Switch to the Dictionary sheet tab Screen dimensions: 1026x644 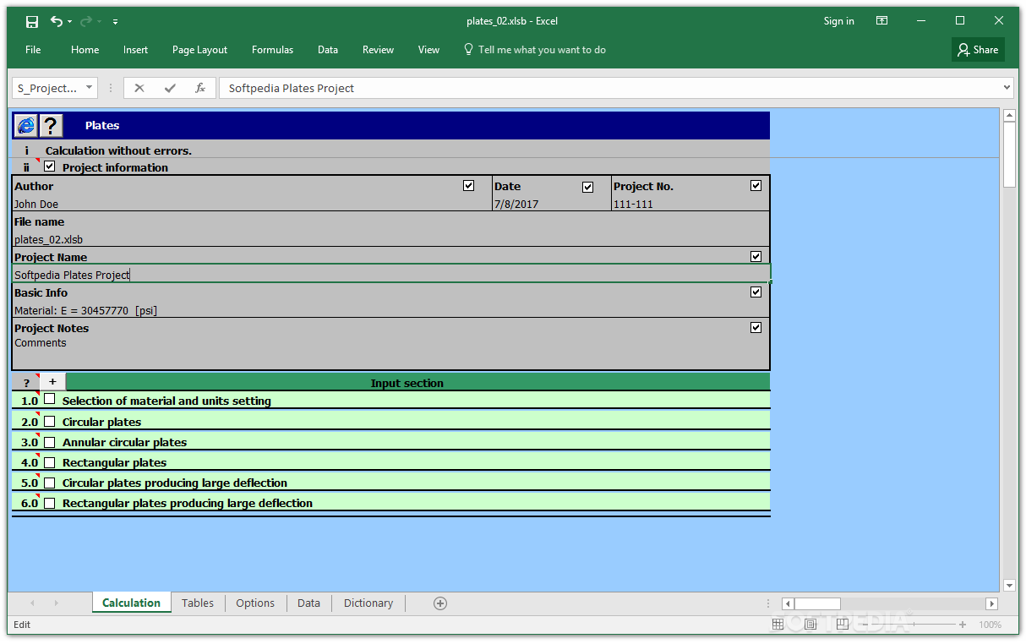click(x=368, y=603)
